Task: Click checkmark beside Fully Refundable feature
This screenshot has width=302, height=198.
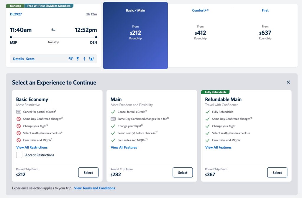Action: pyautogui.click(x=207, y=112)
